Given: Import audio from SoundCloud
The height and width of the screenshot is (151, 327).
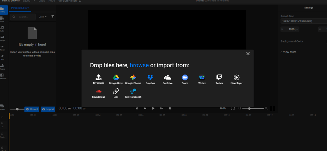Looking at the screenshot, I should pyautogui.click(x=98, y=93).
